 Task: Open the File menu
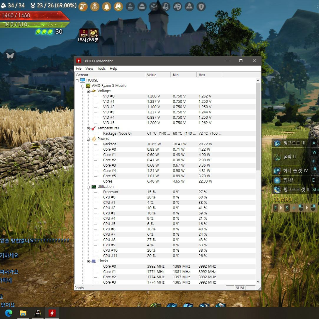point(79,68)
